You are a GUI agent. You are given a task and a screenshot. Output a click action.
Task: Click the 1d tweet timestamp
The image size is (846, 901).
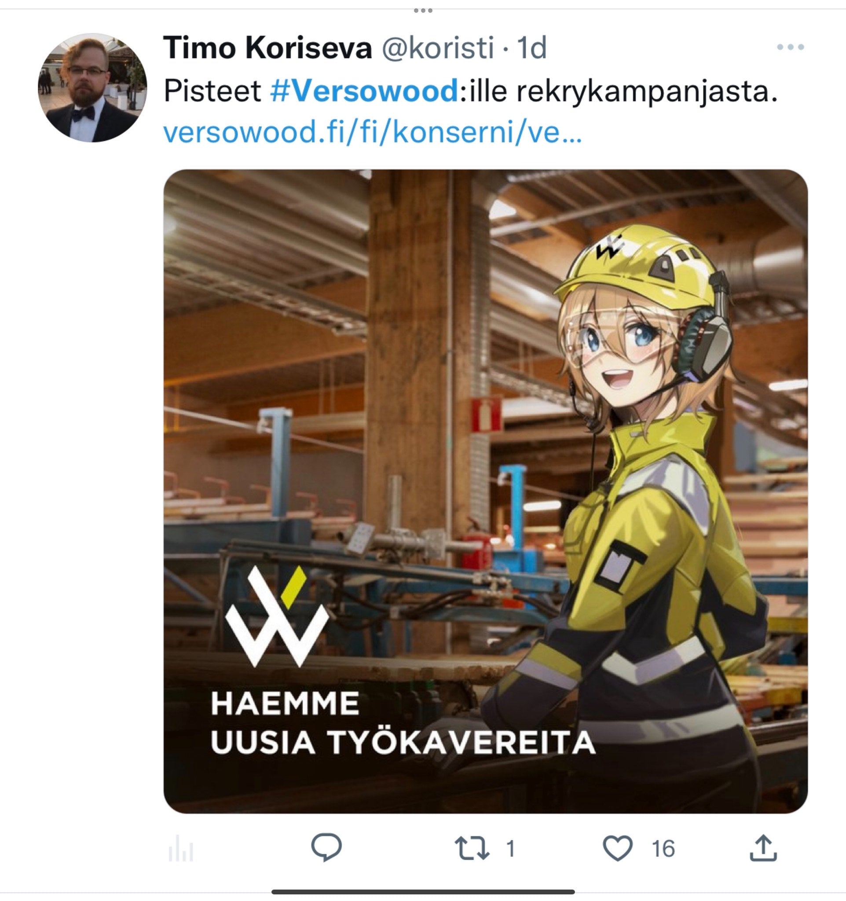coord(532,48)
